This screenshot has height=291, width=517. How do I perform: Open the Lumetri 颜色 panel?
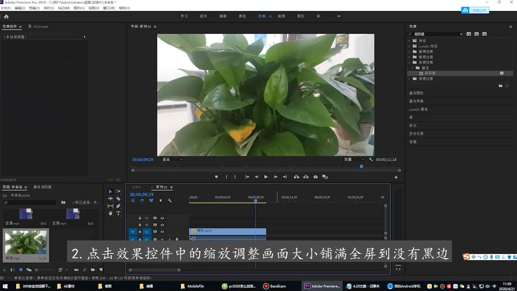pos(418,109)
